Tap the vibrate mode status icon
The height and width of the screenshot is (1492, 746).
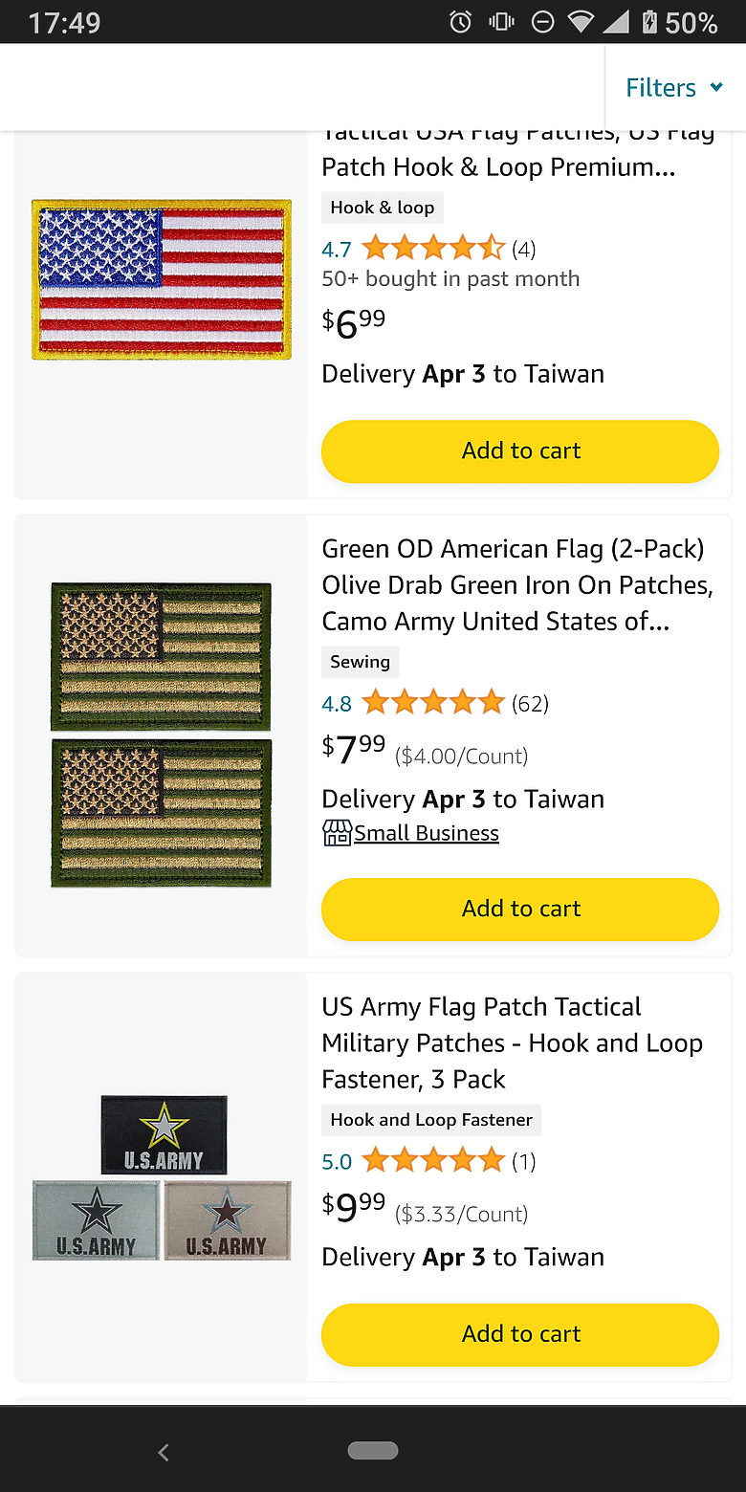[501, 22]
